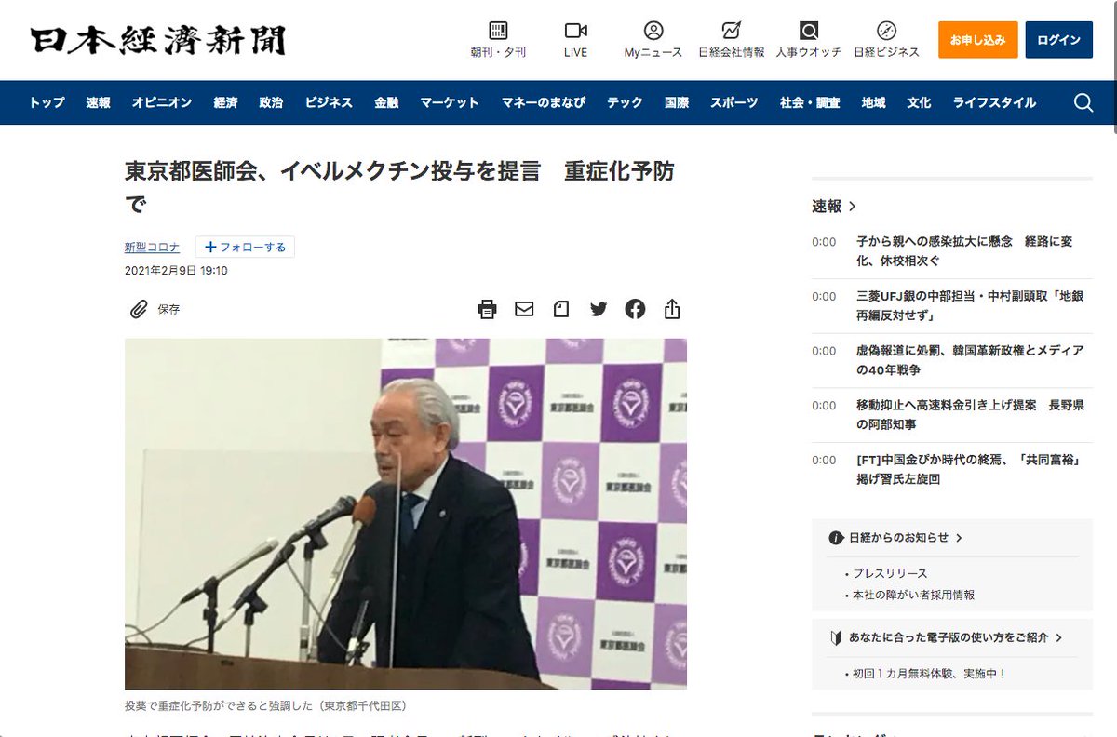This screenshot has height=737, width=1117.
Task: Open headline 移動抑止へ高速料金引き上げ提案
Action: click(x=971, y=415)
